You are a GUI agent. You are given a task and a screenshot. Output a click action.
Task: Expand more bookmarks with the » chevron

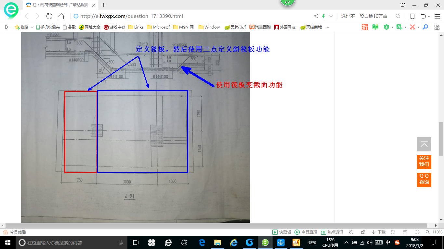(x=328, y=27)
